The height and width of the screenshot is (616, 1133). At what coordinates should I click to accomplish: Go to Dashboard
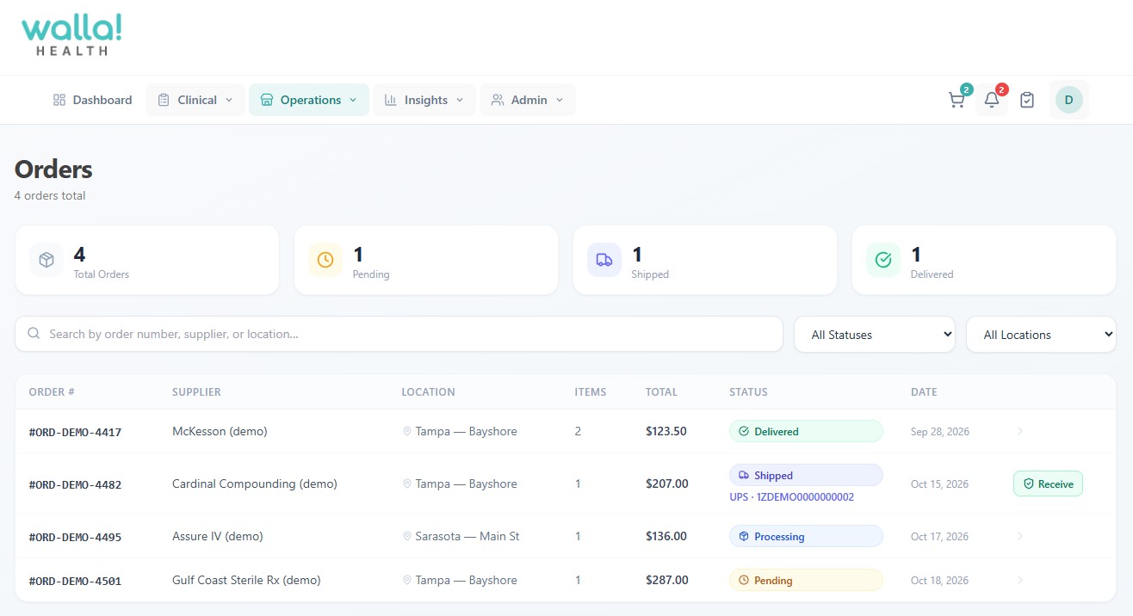click(92, 100)
